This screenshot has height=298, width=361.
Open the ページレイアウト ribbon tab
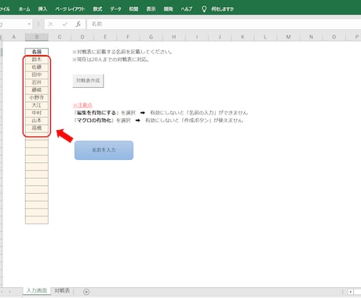70,9
